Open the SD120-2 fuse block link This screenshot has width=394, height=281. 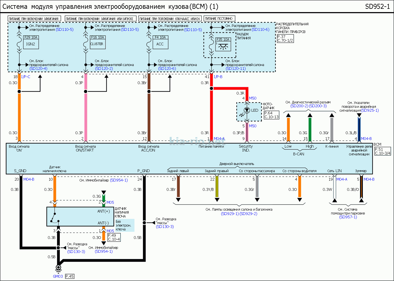coord(104,68)
